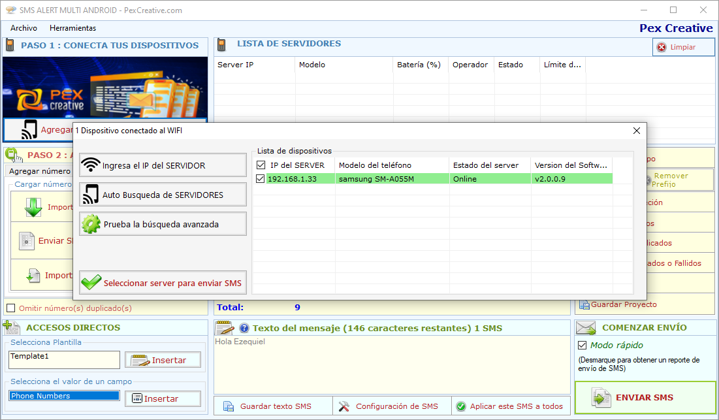Click the phone cast icon on Auto Busqueda

pos(90,194)
